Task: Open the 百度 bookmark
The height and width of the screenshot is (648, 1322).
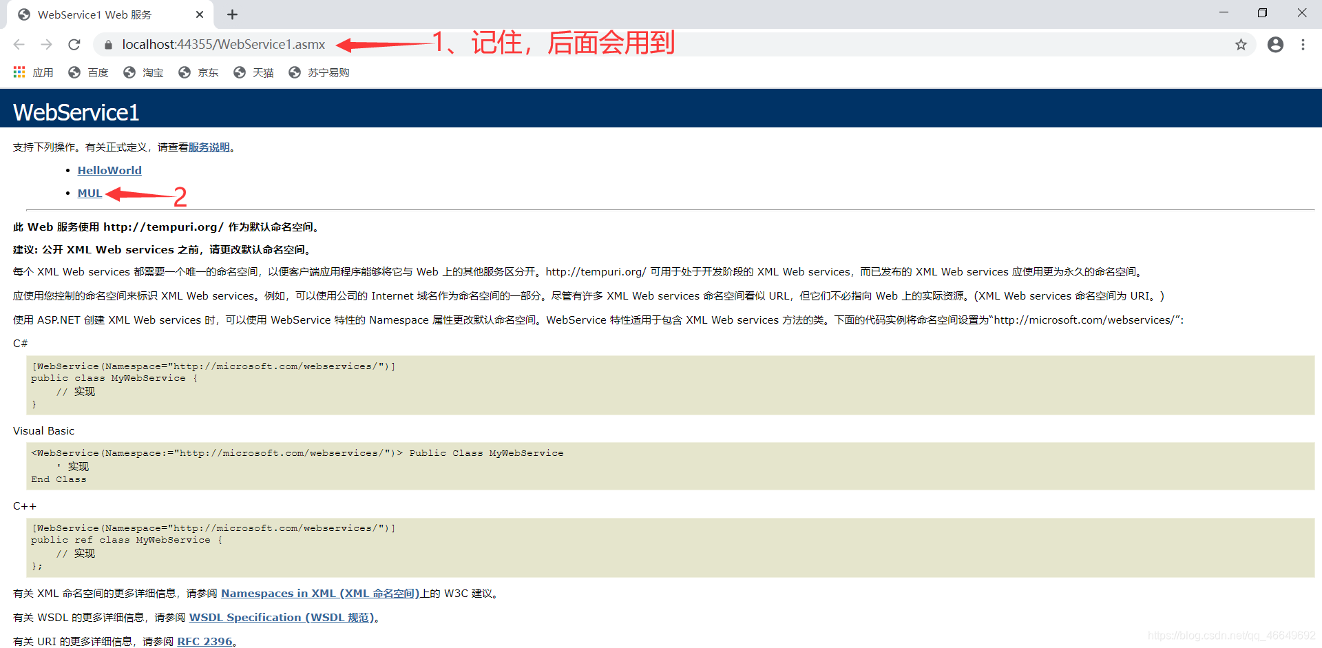Action: [89, 72]
